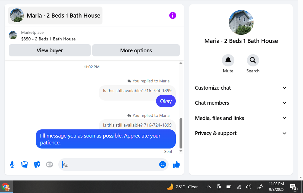Open weather widget showing 28°C Clear

point(182,187)
